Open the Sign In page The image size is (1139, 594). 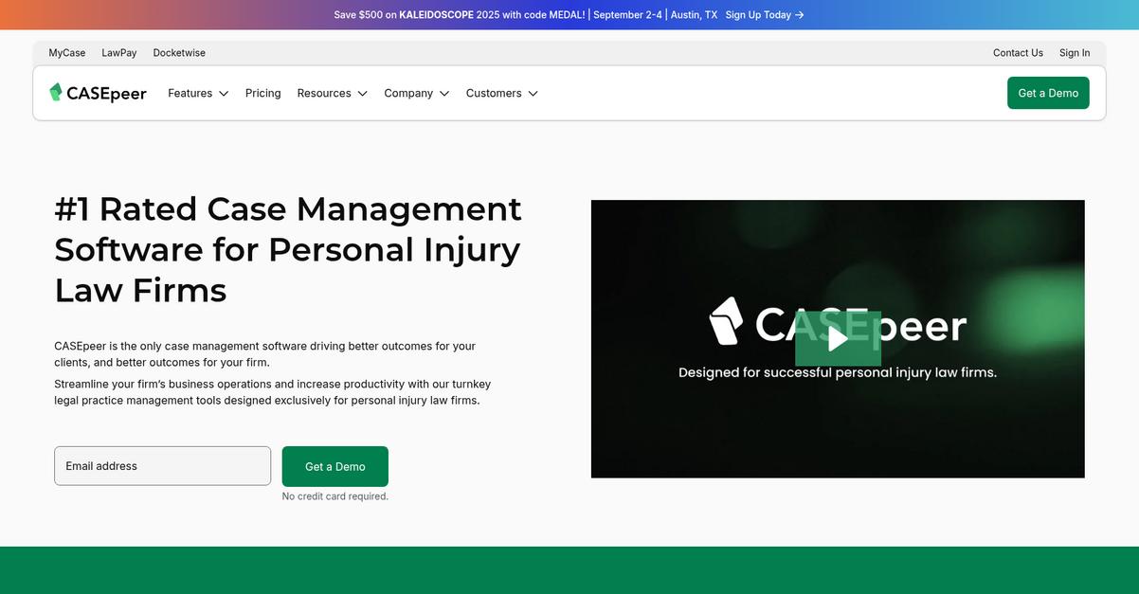pos(1075,53)
